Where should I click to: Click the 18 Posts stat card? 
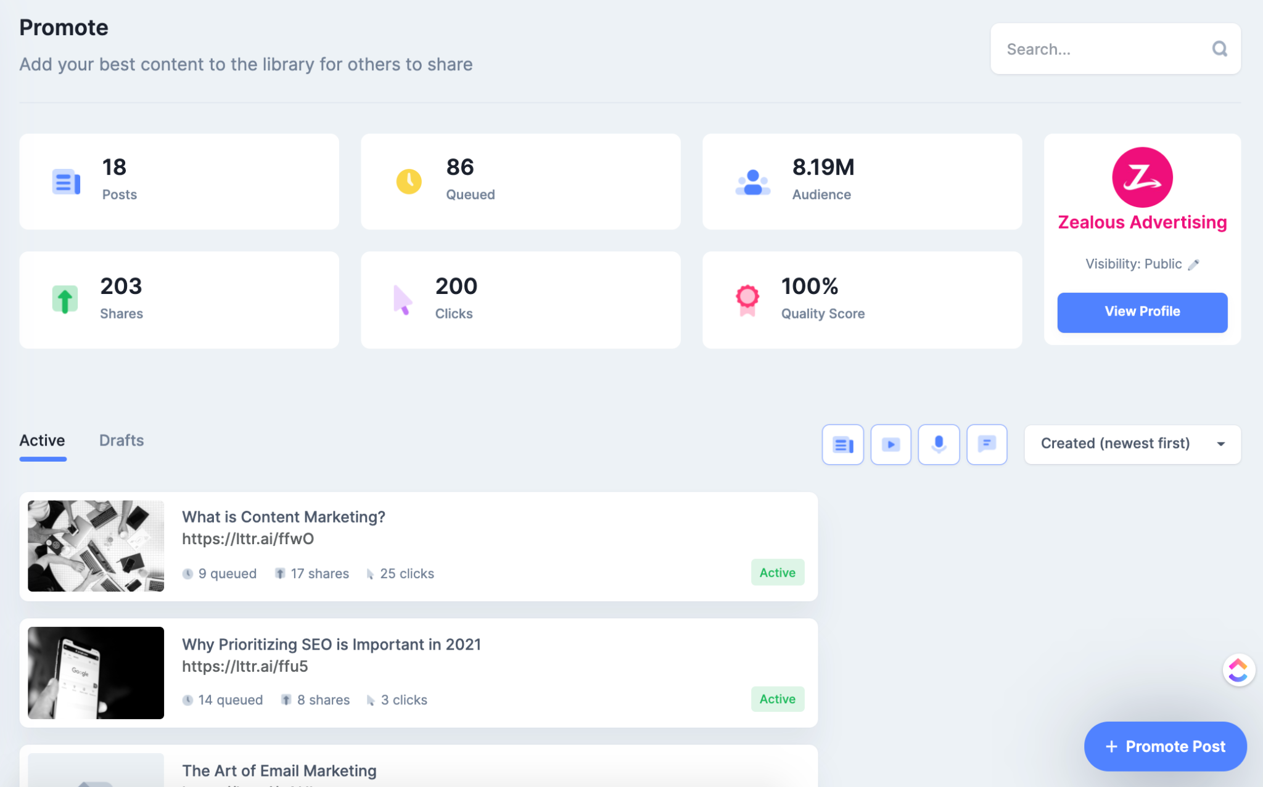[x=179, y=182]
